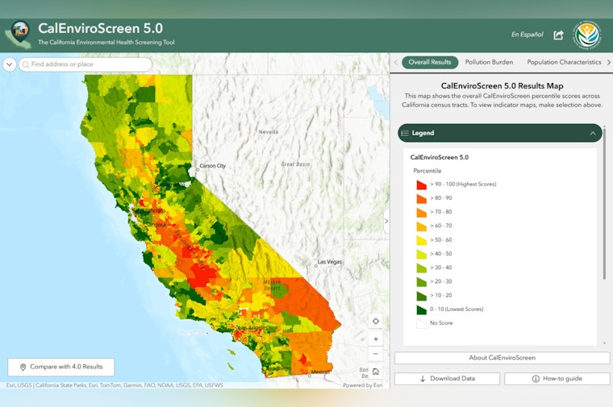
Task: Reset map to home extent
Action: (x=376, y=372)
